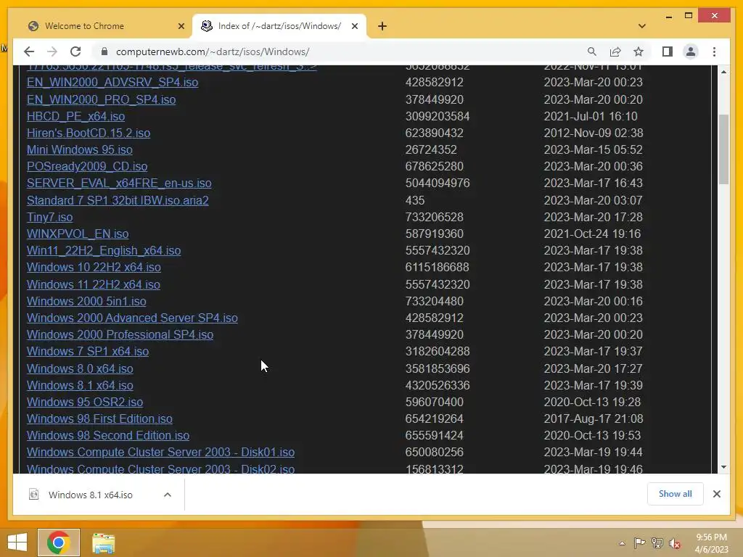
Task: Open network status tray icon
Action: coord(657,543)
